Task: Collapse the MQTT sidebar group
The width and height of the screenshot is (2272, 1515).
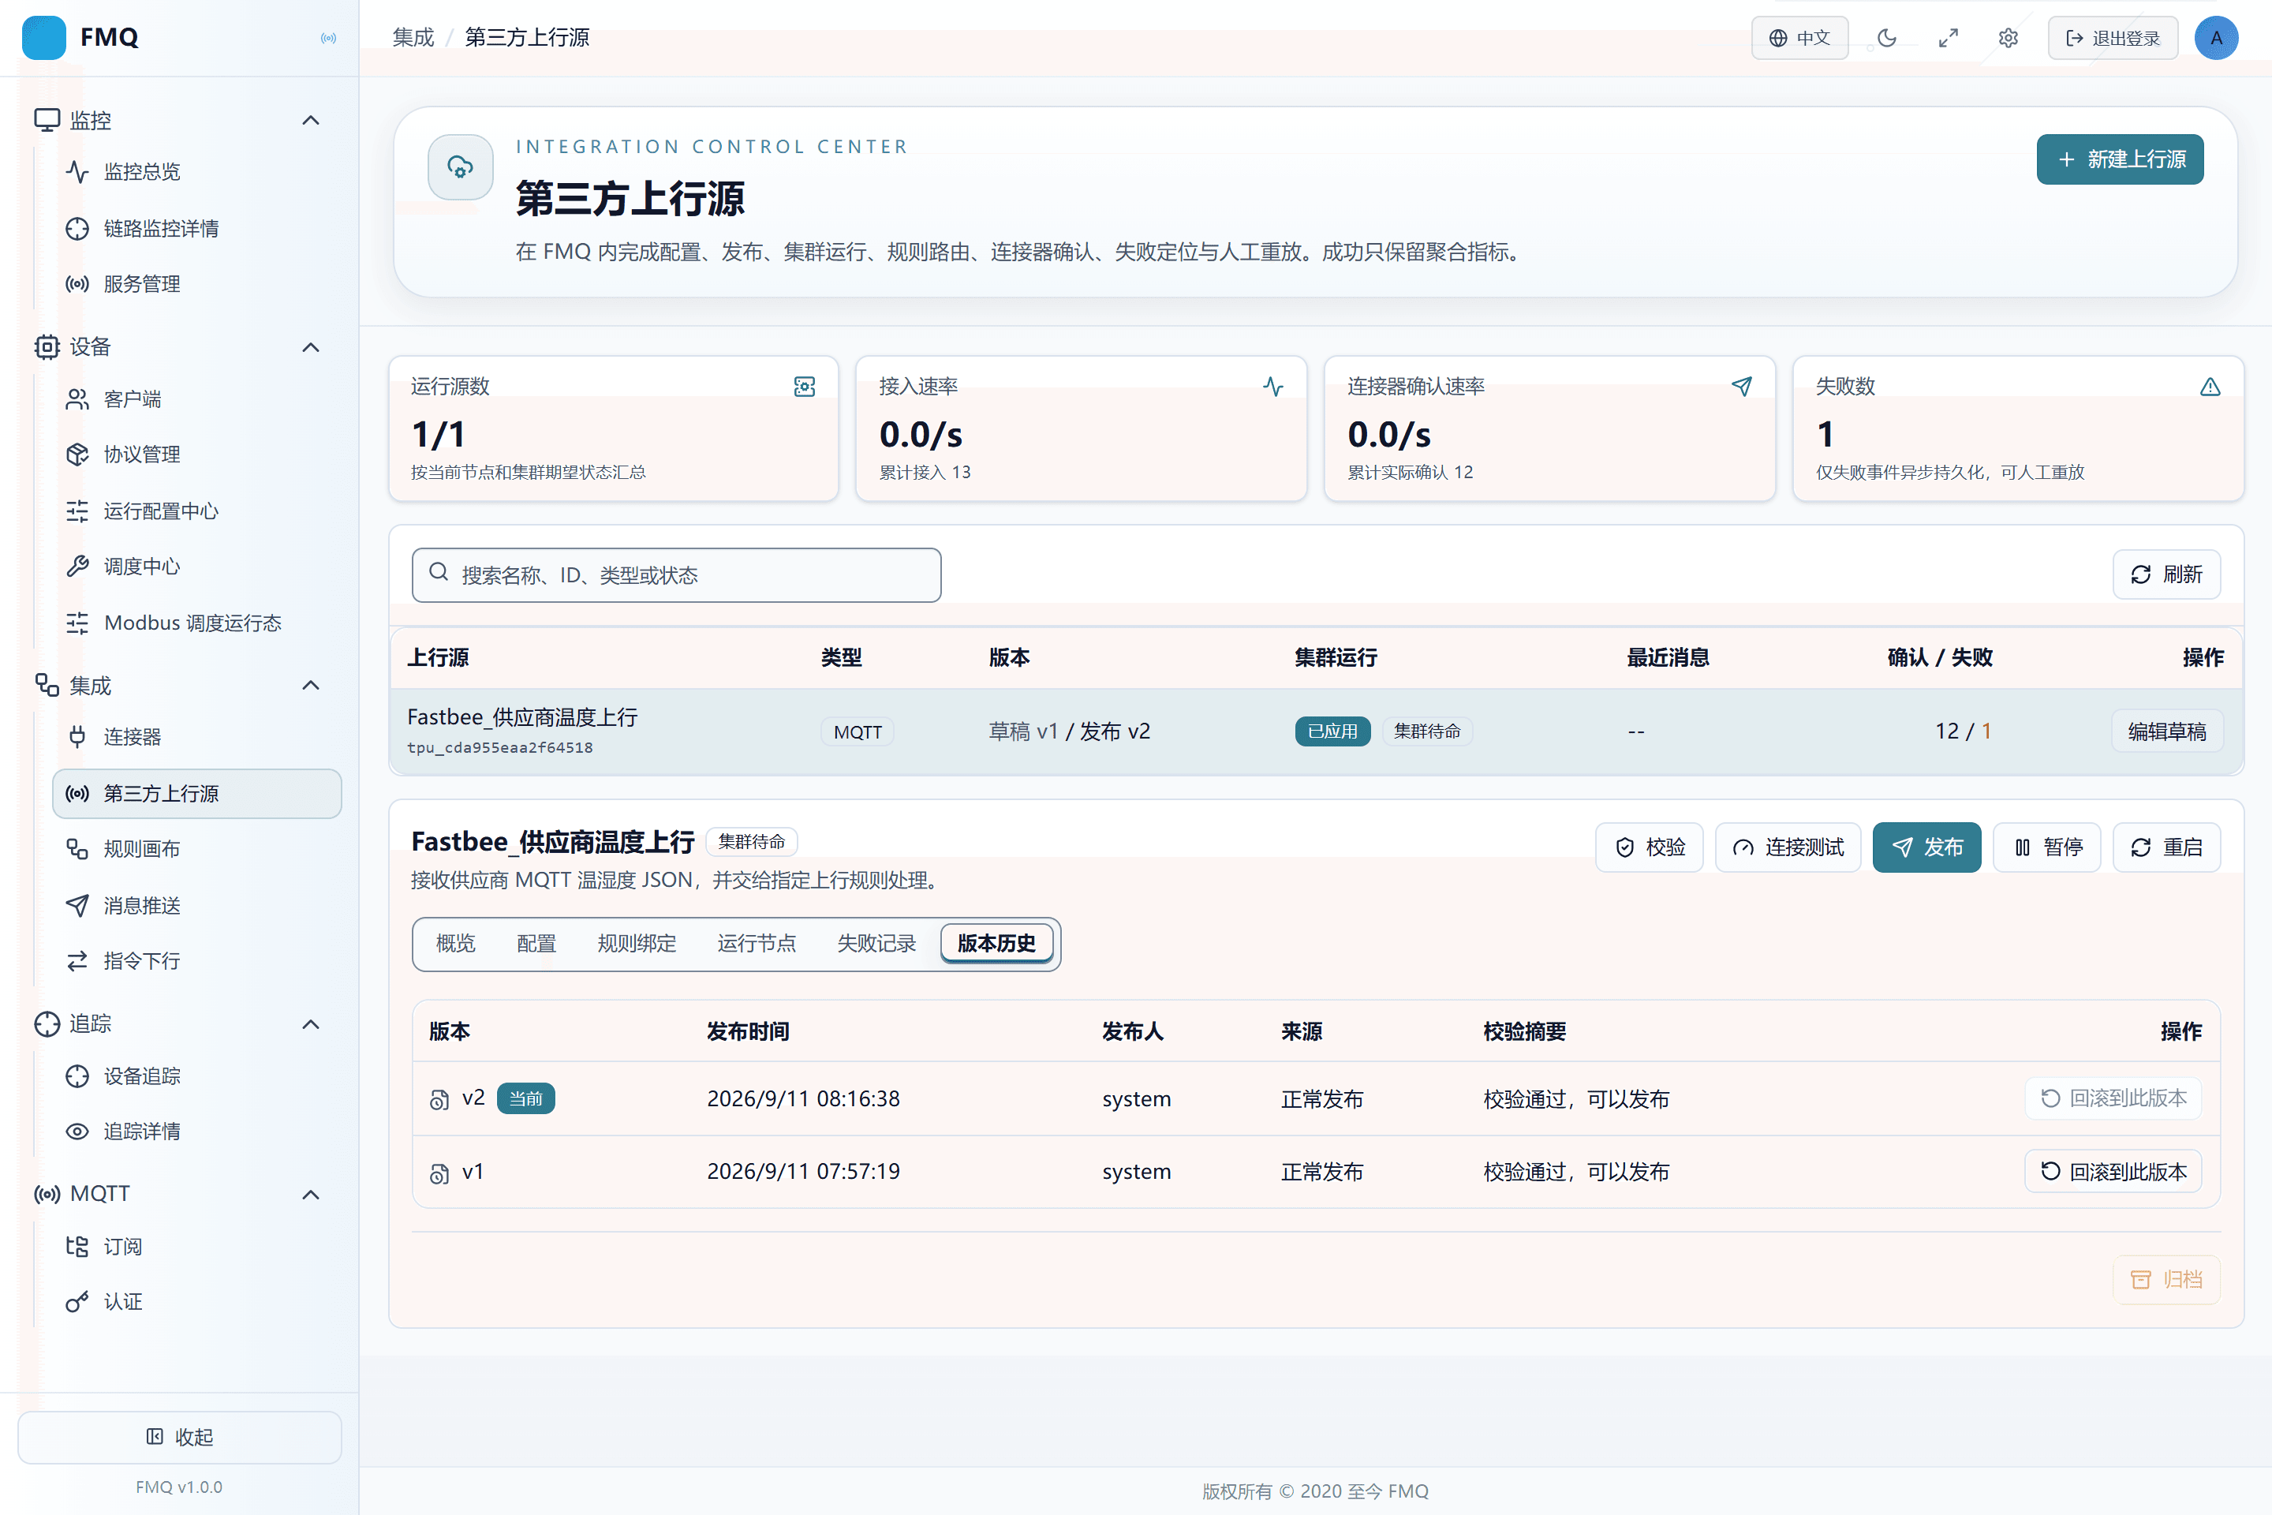Action: [x=310, y=1194]
